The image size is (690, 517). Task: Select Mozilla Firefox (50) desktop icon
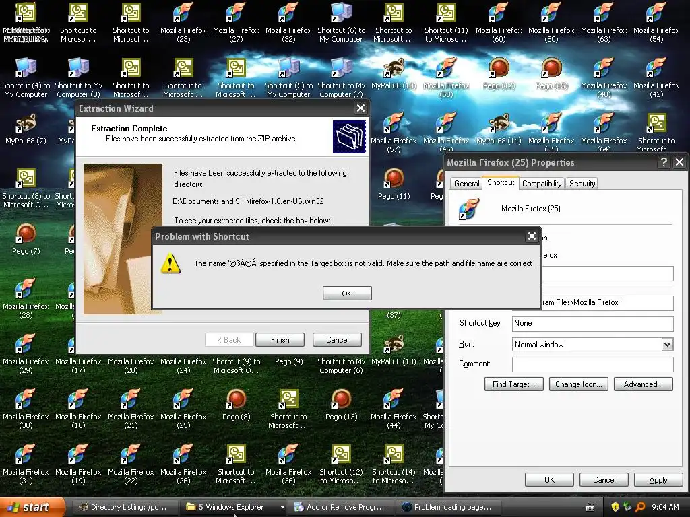pos(551,23)
